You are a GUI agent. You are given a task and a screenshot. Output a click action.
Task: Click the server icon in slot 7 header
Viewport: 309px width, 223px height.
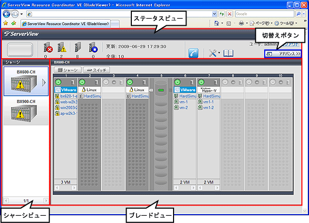[x=216, y=82]
